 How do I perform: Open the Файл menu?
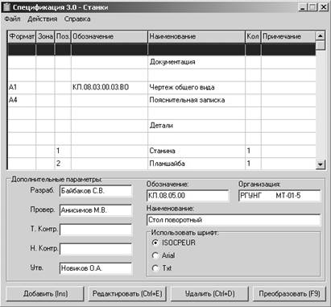coord(12,19)
